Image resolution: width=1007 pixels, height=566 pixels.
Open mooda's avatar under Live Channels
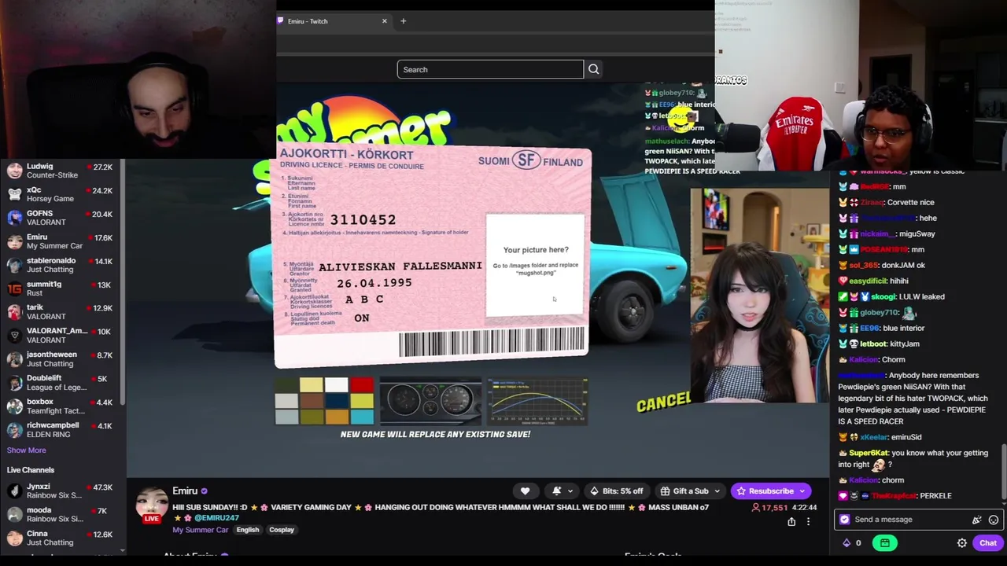pos(14,514)
